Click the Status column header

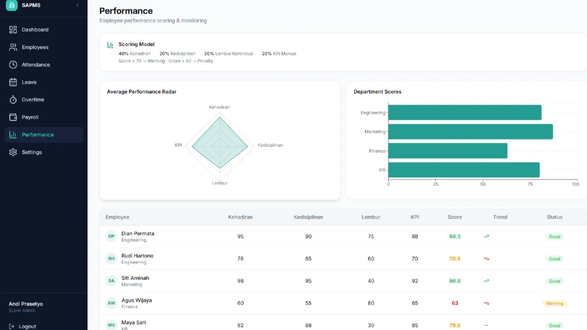(555, 217)
